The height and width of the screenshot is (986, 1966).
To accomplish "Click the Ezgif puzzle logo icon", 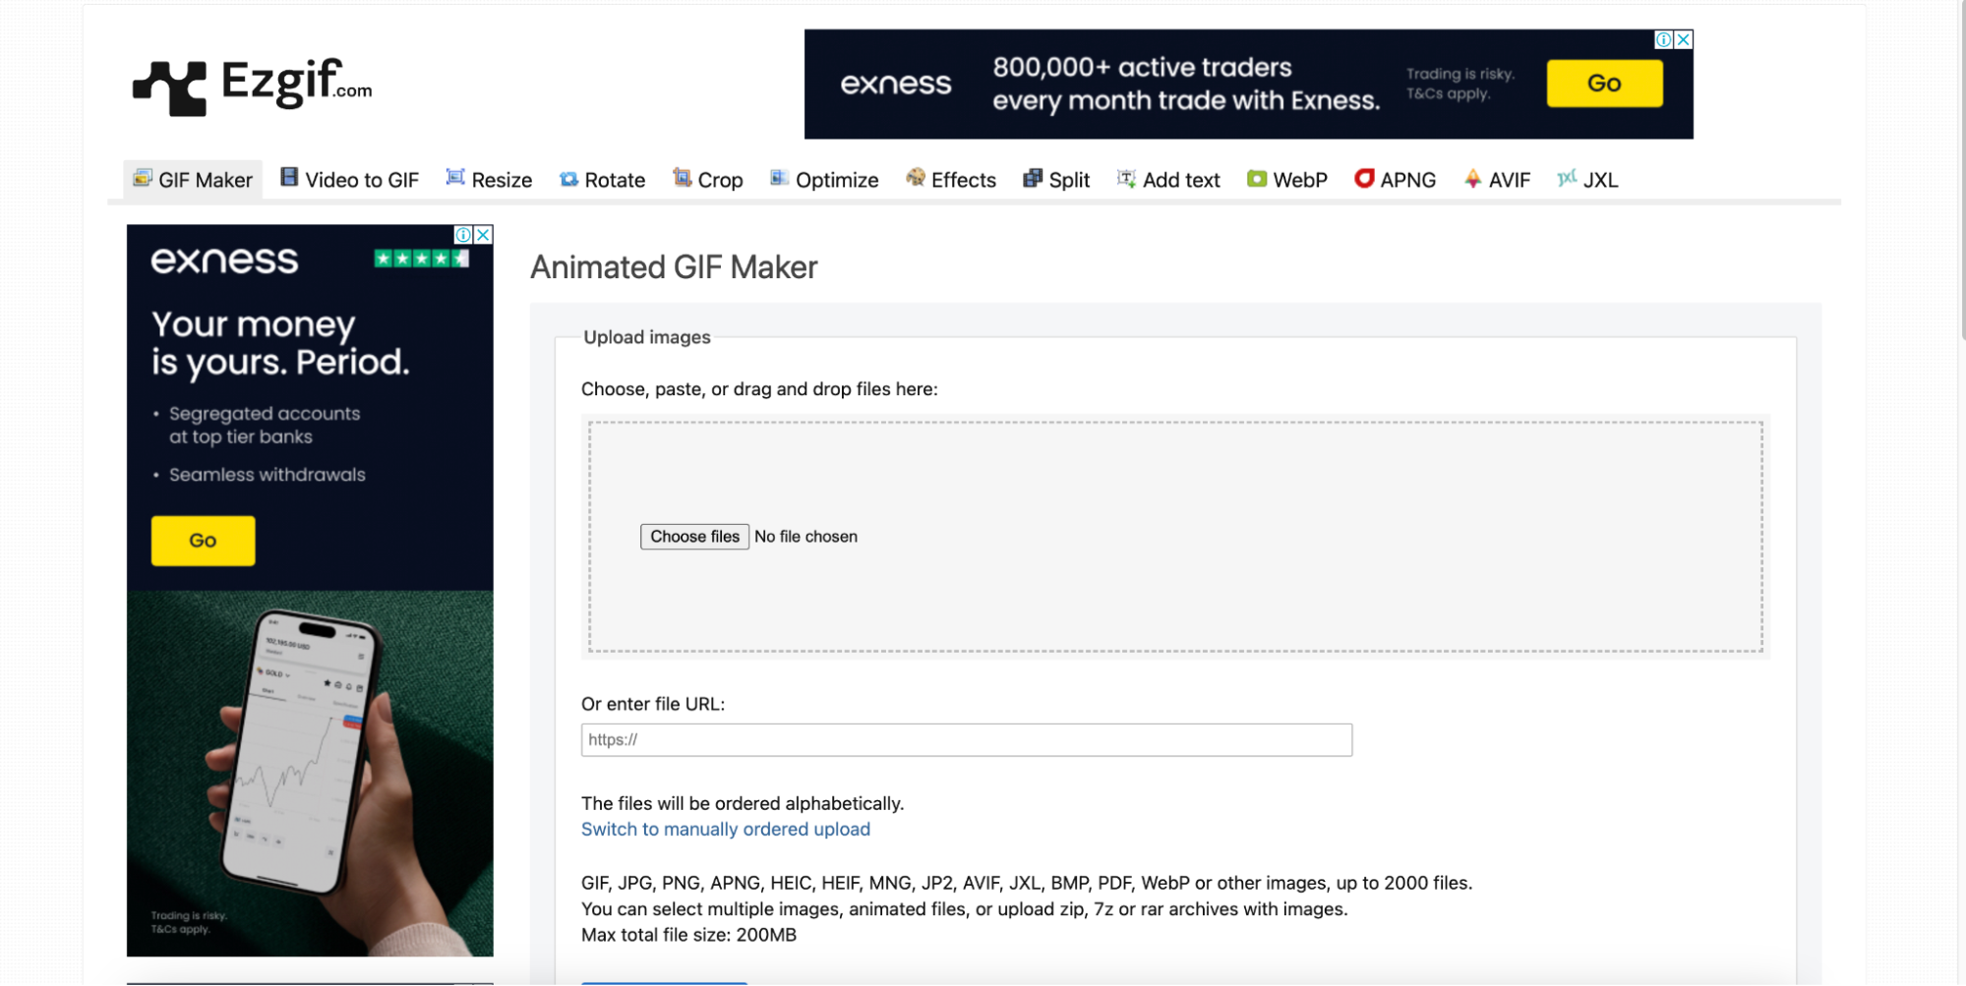I will 170,87.
